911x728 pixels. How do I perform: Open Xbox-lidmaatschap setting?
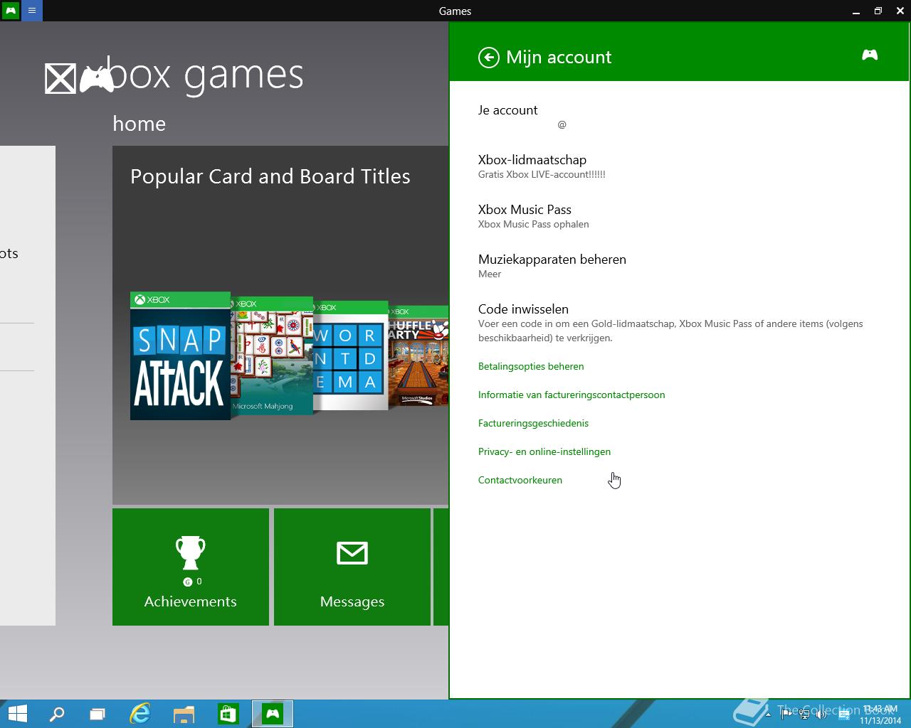[x=532, y=160]
